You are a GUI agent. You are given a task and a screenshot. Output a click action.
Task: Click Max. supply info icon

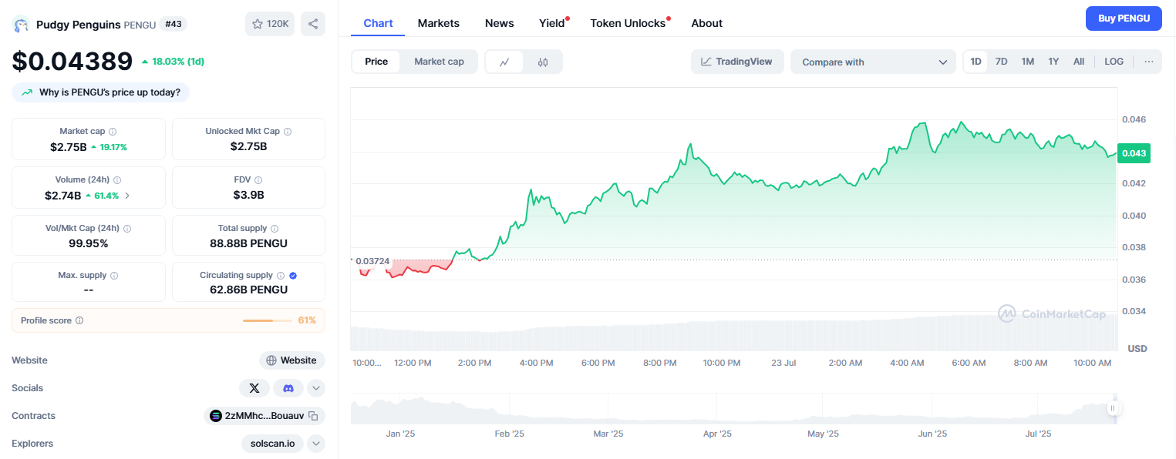114,276
